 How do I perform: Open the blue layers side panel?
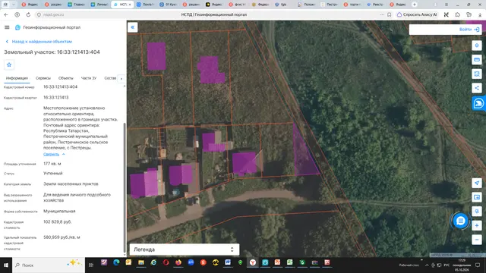tap(478, 103)
